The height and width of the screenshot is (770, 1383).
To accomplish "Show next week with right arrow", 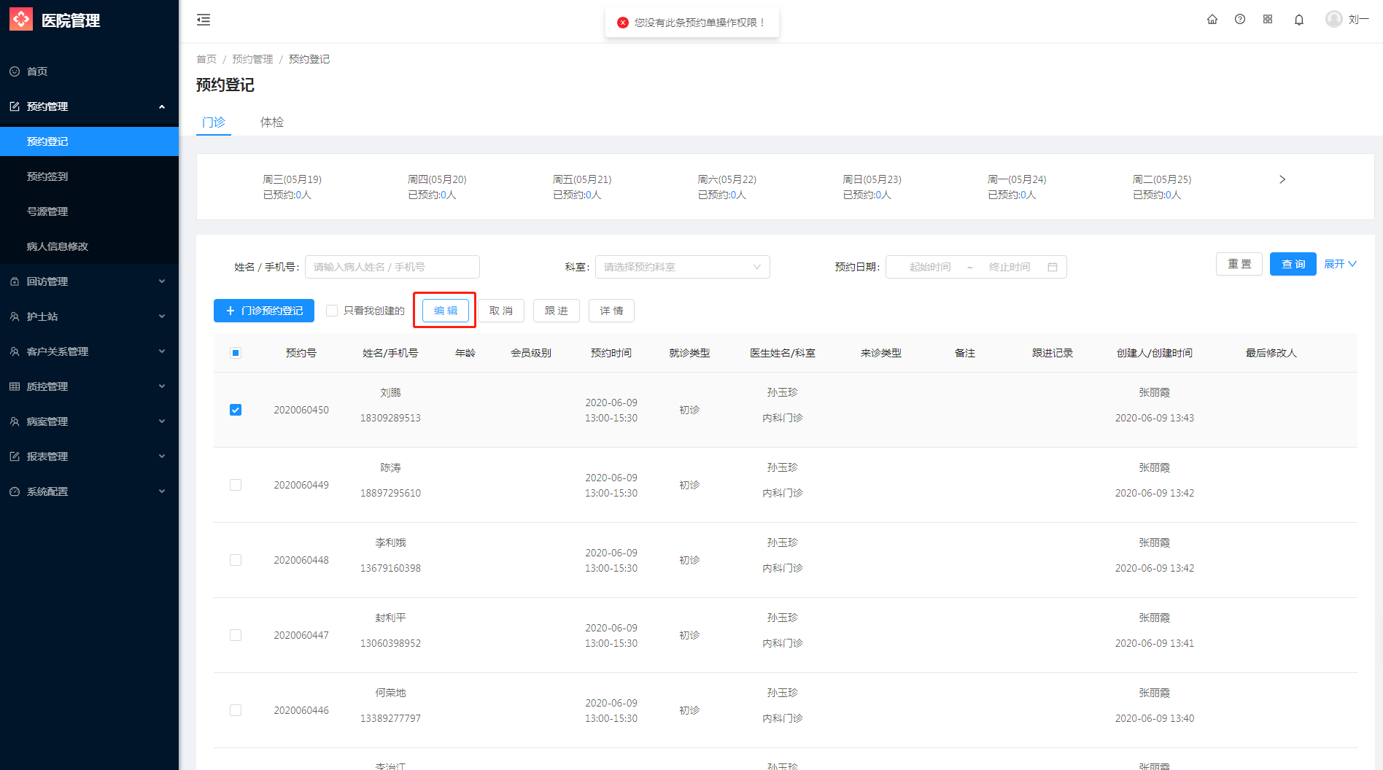I will [1282, 179].
